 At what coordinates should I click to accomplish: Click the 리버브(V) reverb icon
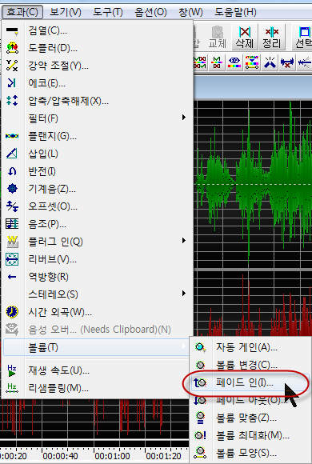tap(12, 259)
